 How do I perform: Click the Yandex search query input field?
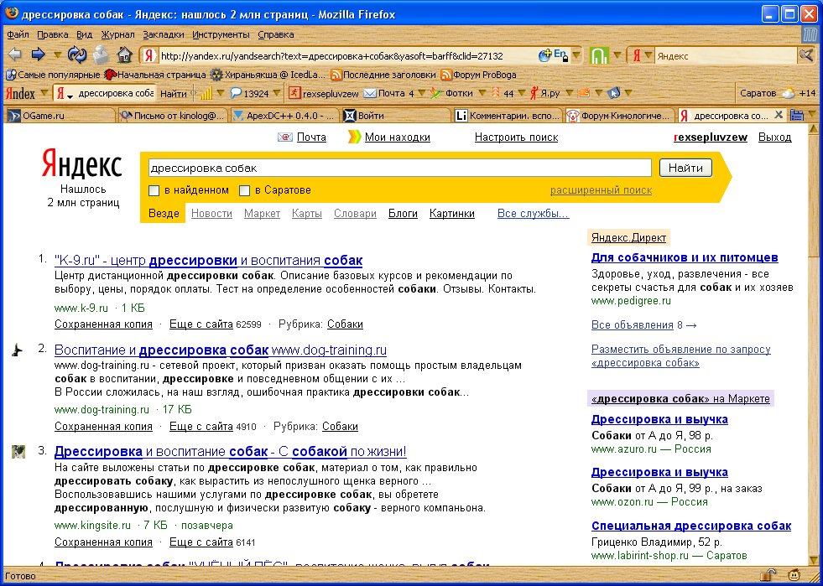pyautogui.click(x=398, y=168)
